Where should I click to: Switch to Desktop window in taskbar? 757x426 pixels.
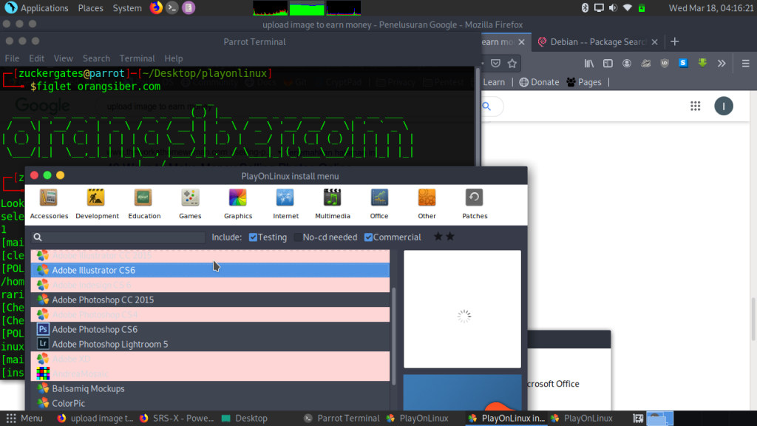click(244, 419)
